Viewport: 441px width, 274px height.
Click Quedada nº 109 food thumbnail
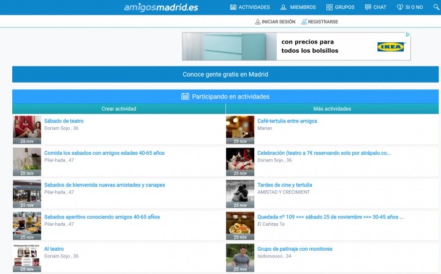tap(240, 226)
